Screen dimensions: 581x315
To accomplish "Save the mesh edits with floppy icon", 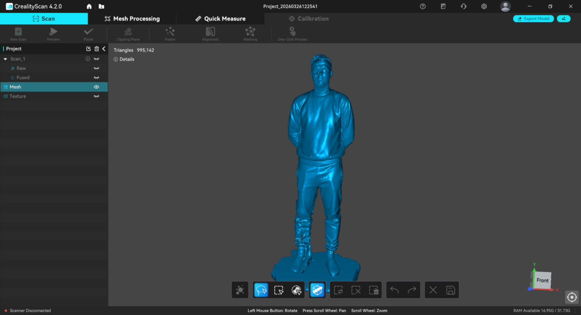I will click(x=451, y=290).
